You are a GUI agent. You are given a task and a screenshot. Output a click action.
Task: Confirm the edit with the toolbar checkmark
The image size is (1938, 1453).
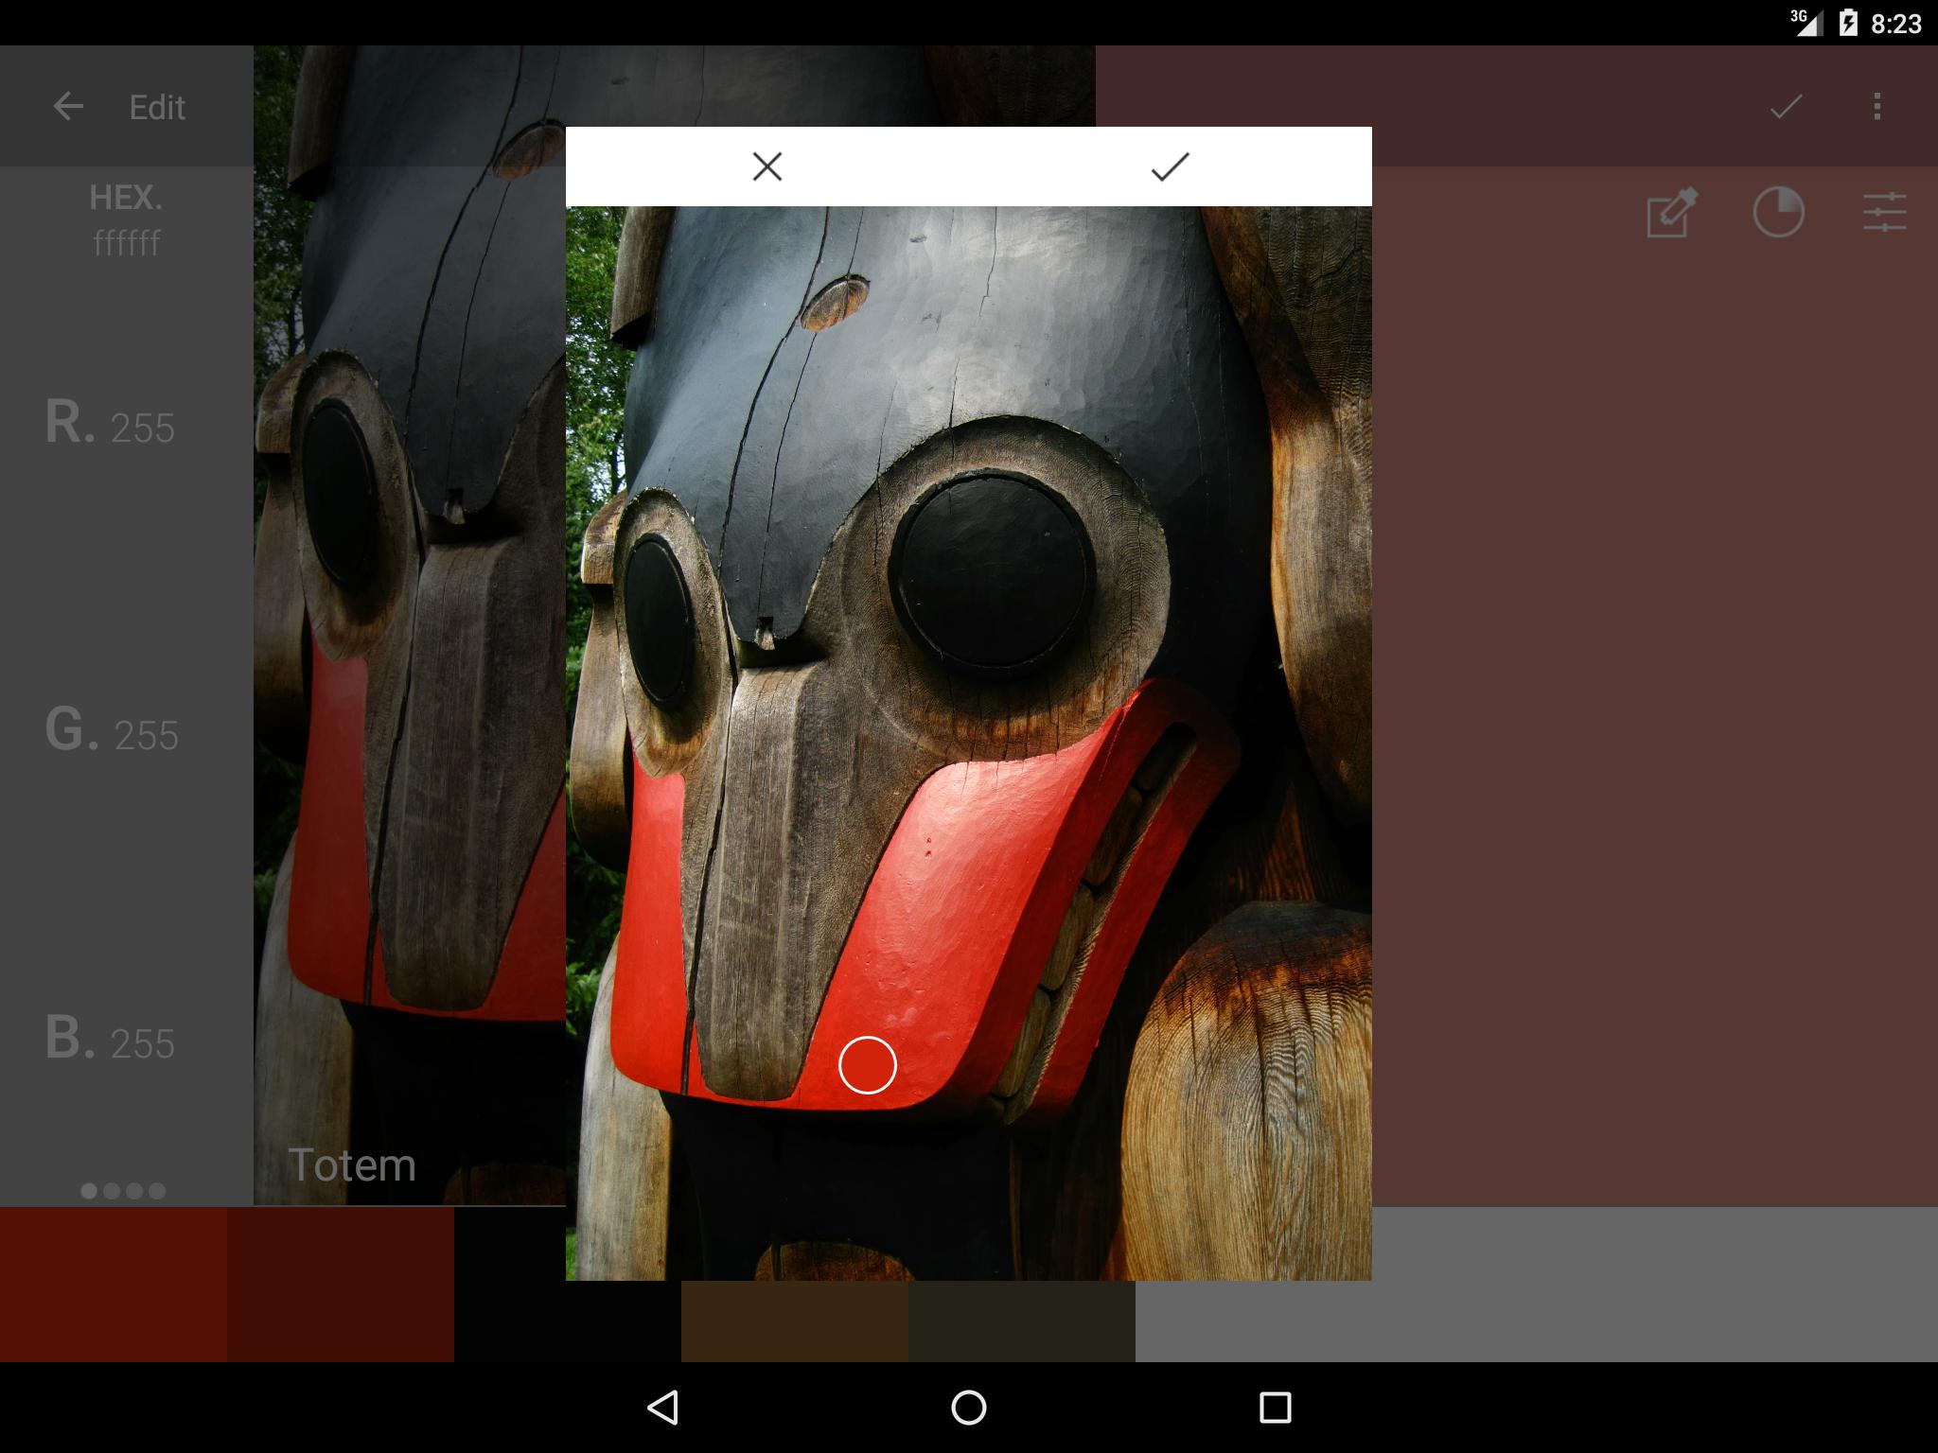pyautogui.click(x=1786, y=106)
